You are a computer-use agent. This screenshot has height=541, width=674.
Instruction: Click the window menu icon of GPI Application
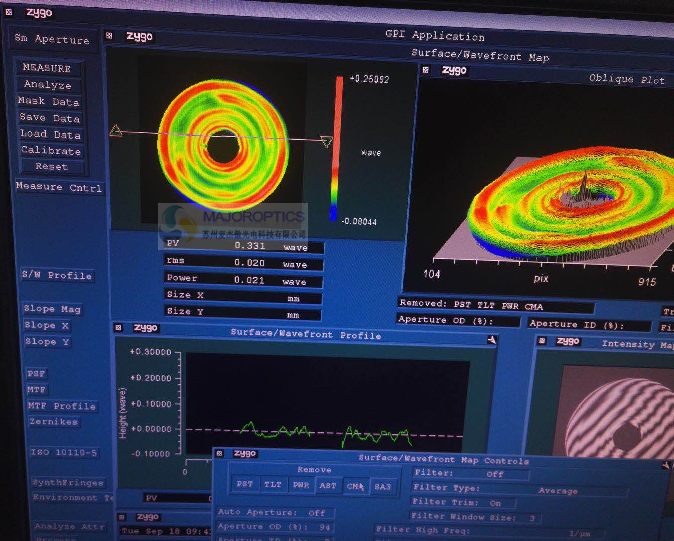tap(109, 35)
